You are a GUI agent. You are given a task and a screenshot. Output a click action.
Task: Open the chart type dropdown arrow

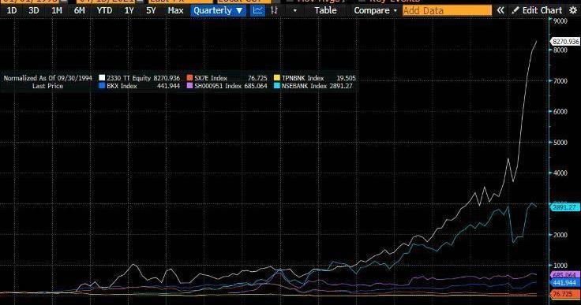tap(295, 11)
